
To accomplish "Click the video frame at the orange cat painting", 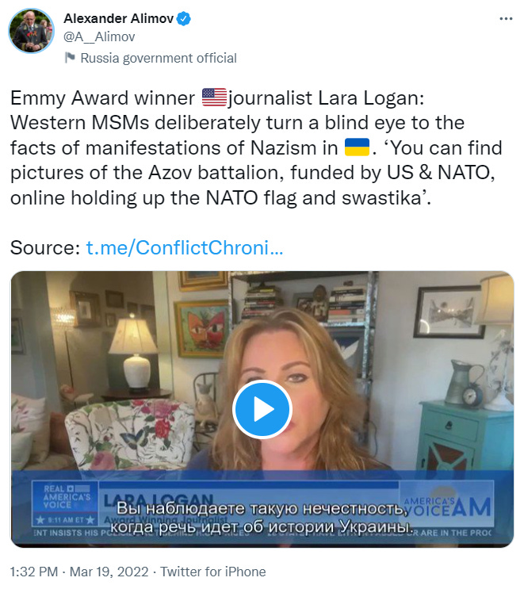I will [x=202, y=328].
